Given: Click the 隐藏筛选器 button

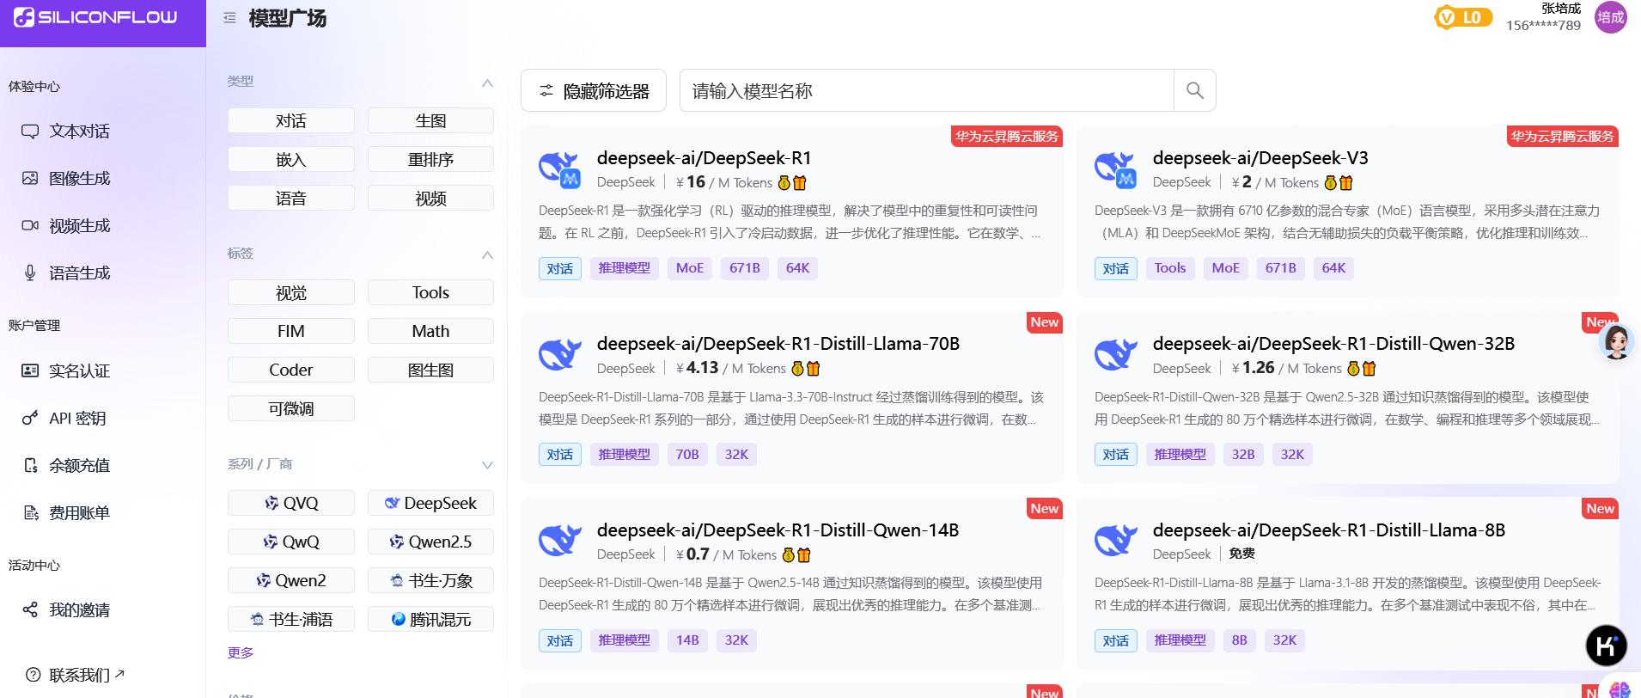Looking at the screenshot, I should (x=594, y=91).
